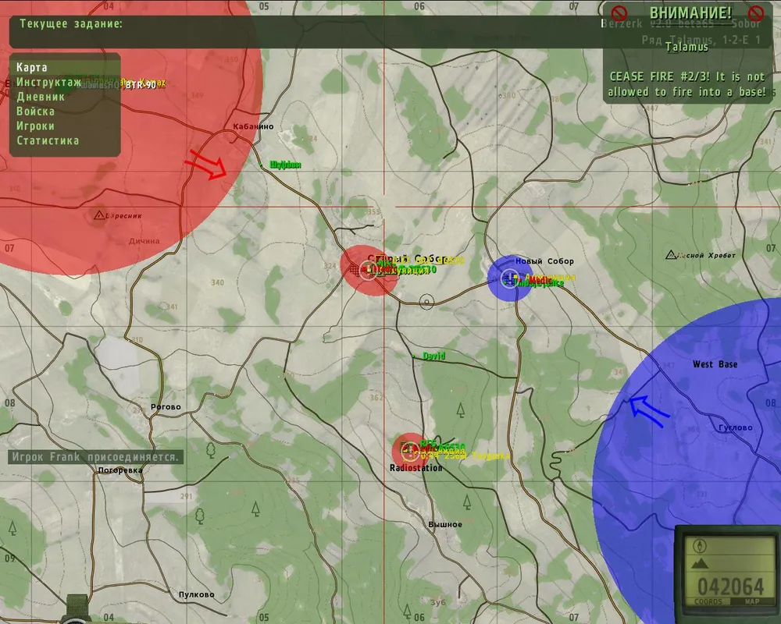The image size is (781, 624).
Task: Select the BTR-90 vehicle marker
Action: pos(141,86)
